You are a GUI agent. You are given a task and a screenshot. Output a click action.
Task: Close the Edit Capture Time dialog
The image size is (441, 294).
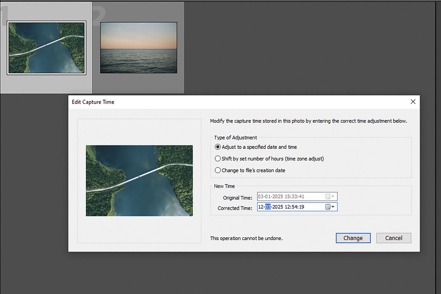[413, 102]
